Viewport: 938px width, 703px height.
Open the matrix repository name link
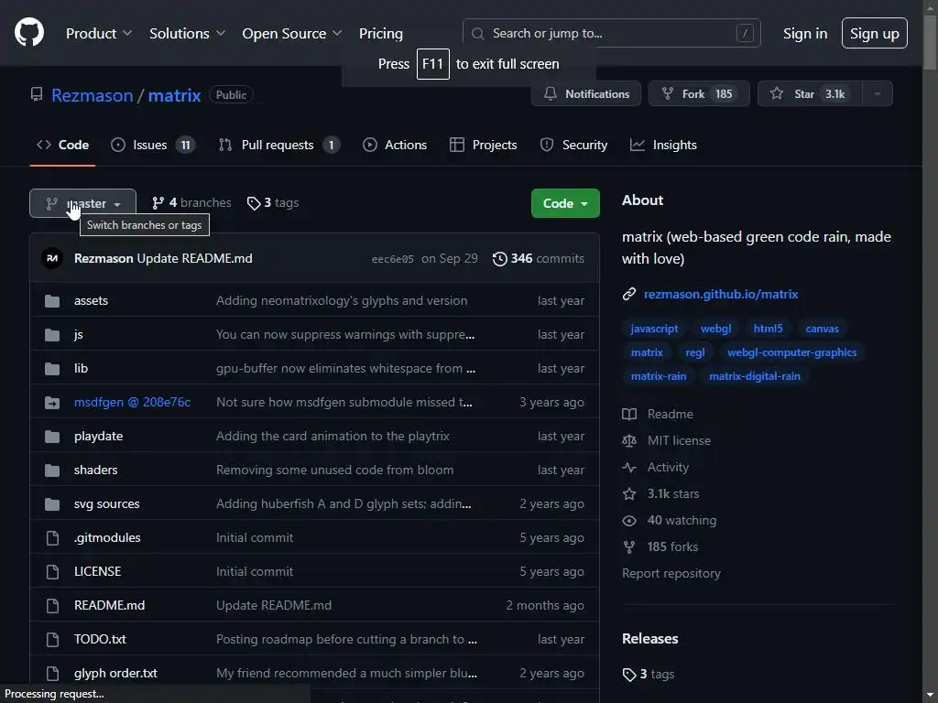pos(174,95)
